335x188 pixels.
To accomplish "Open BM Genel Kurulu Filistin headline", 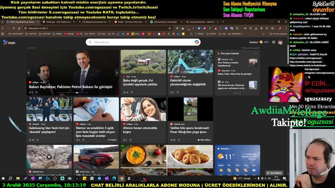I will (232, 87).
